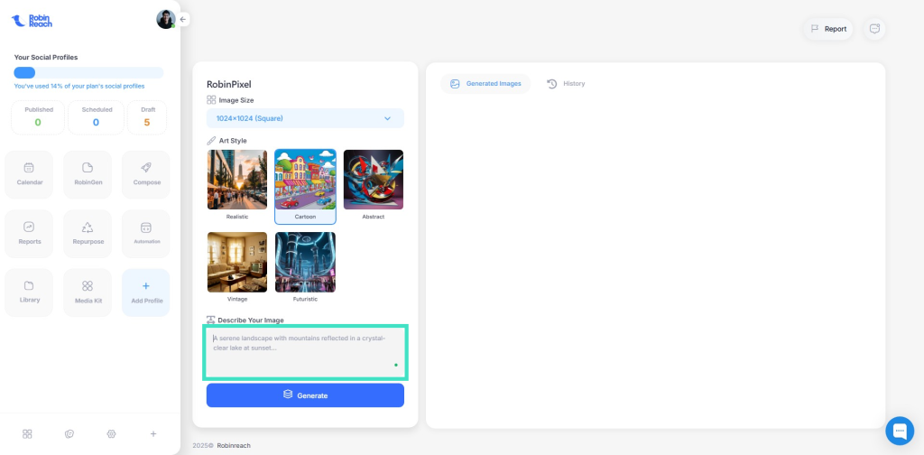Open the live chat bubble
Image resolution: width=924 pixels, height=455 pixels.
point(900,431)
